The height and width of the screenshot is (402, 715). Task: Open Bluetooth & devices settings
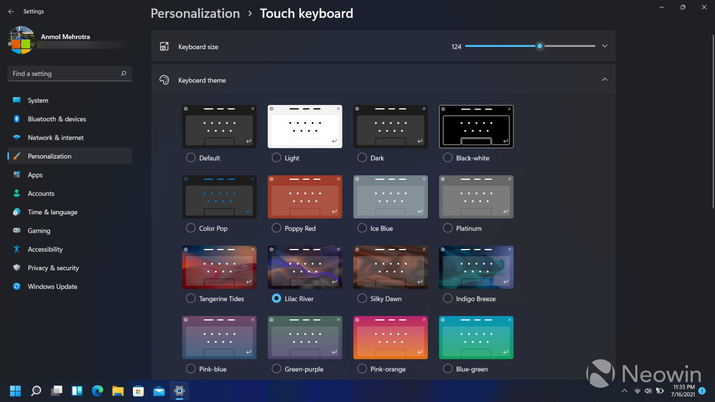pyautogui.click(x=57, y=119)
